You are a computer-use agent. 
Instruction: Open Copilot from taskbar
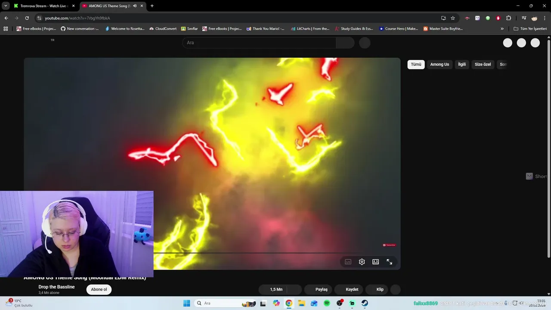(x=276, y=303)
